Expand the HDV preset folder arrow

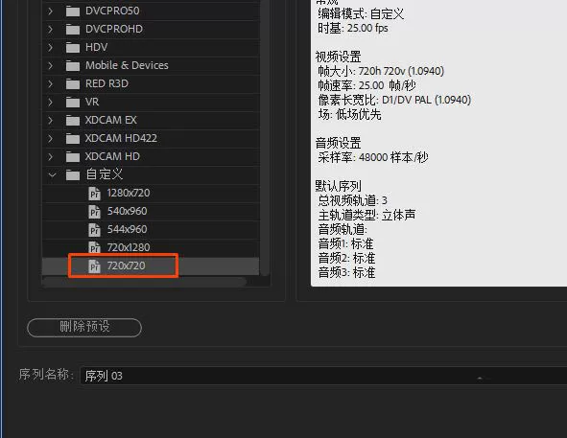pyautogui.click(x=50, y=47)
